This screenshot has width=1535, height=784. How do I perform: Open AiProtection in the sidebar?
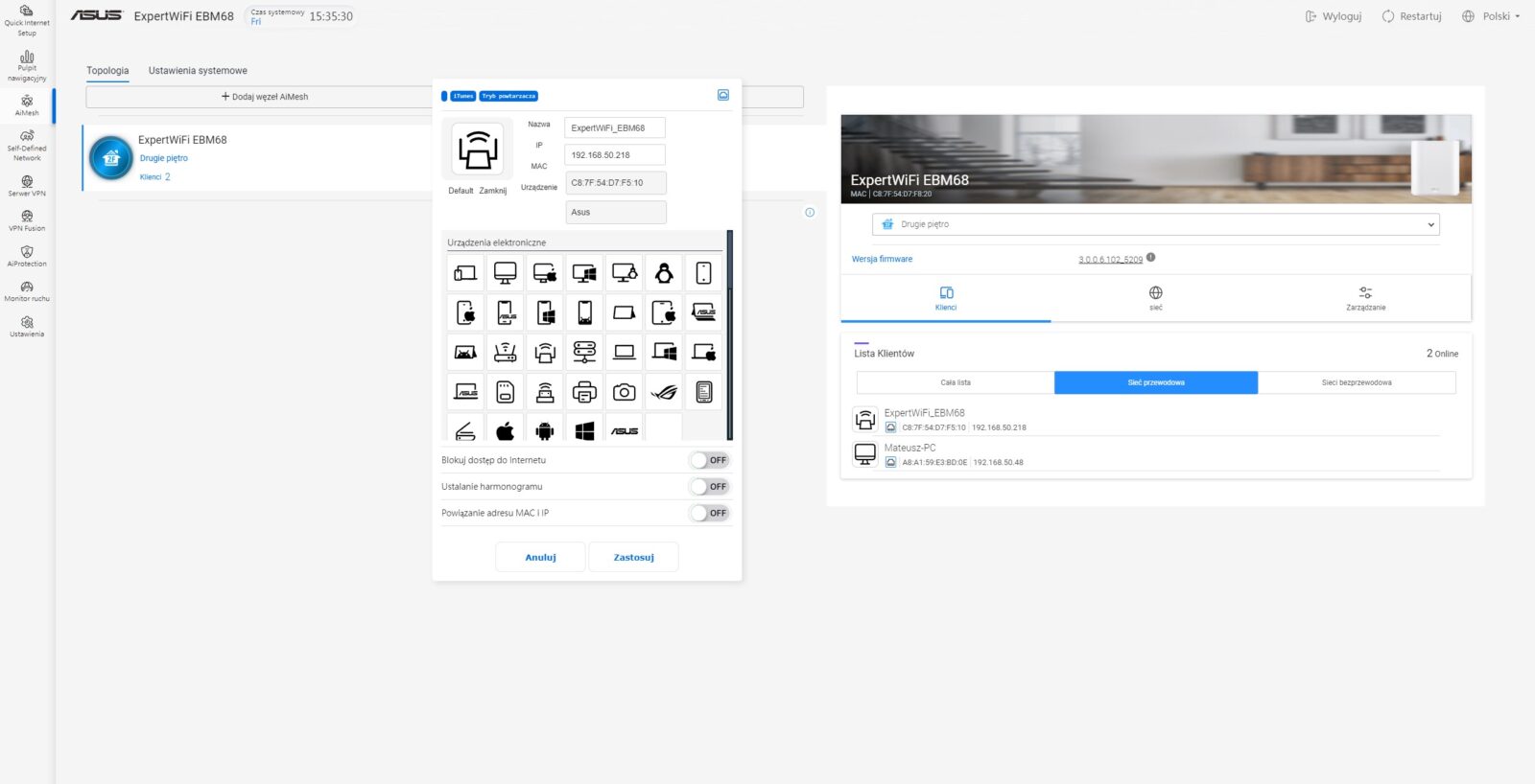[27, 256]
